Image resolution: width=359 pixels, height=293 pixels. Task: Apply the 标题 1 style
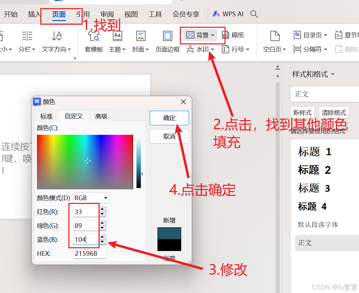(315, 151)
